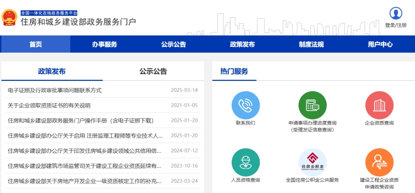Click the user avatar login icon
The width and height of the screenshot is (415, 193).
click(395, 13)
